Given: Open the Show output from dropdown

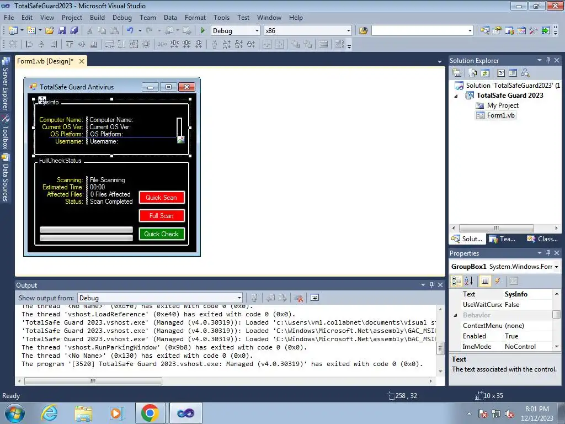Looking at the screenshot, I should [239, 298].
